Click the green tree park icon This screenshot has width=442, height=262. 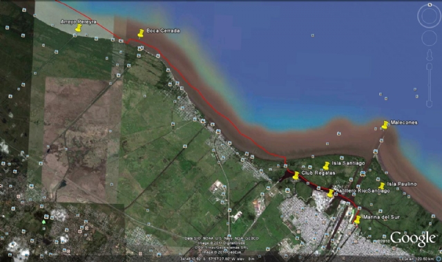click(x=44, y=222)
